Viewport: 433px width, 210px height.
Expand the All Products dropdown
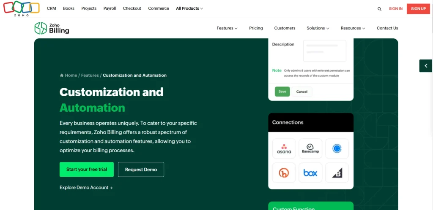[189, 8]
